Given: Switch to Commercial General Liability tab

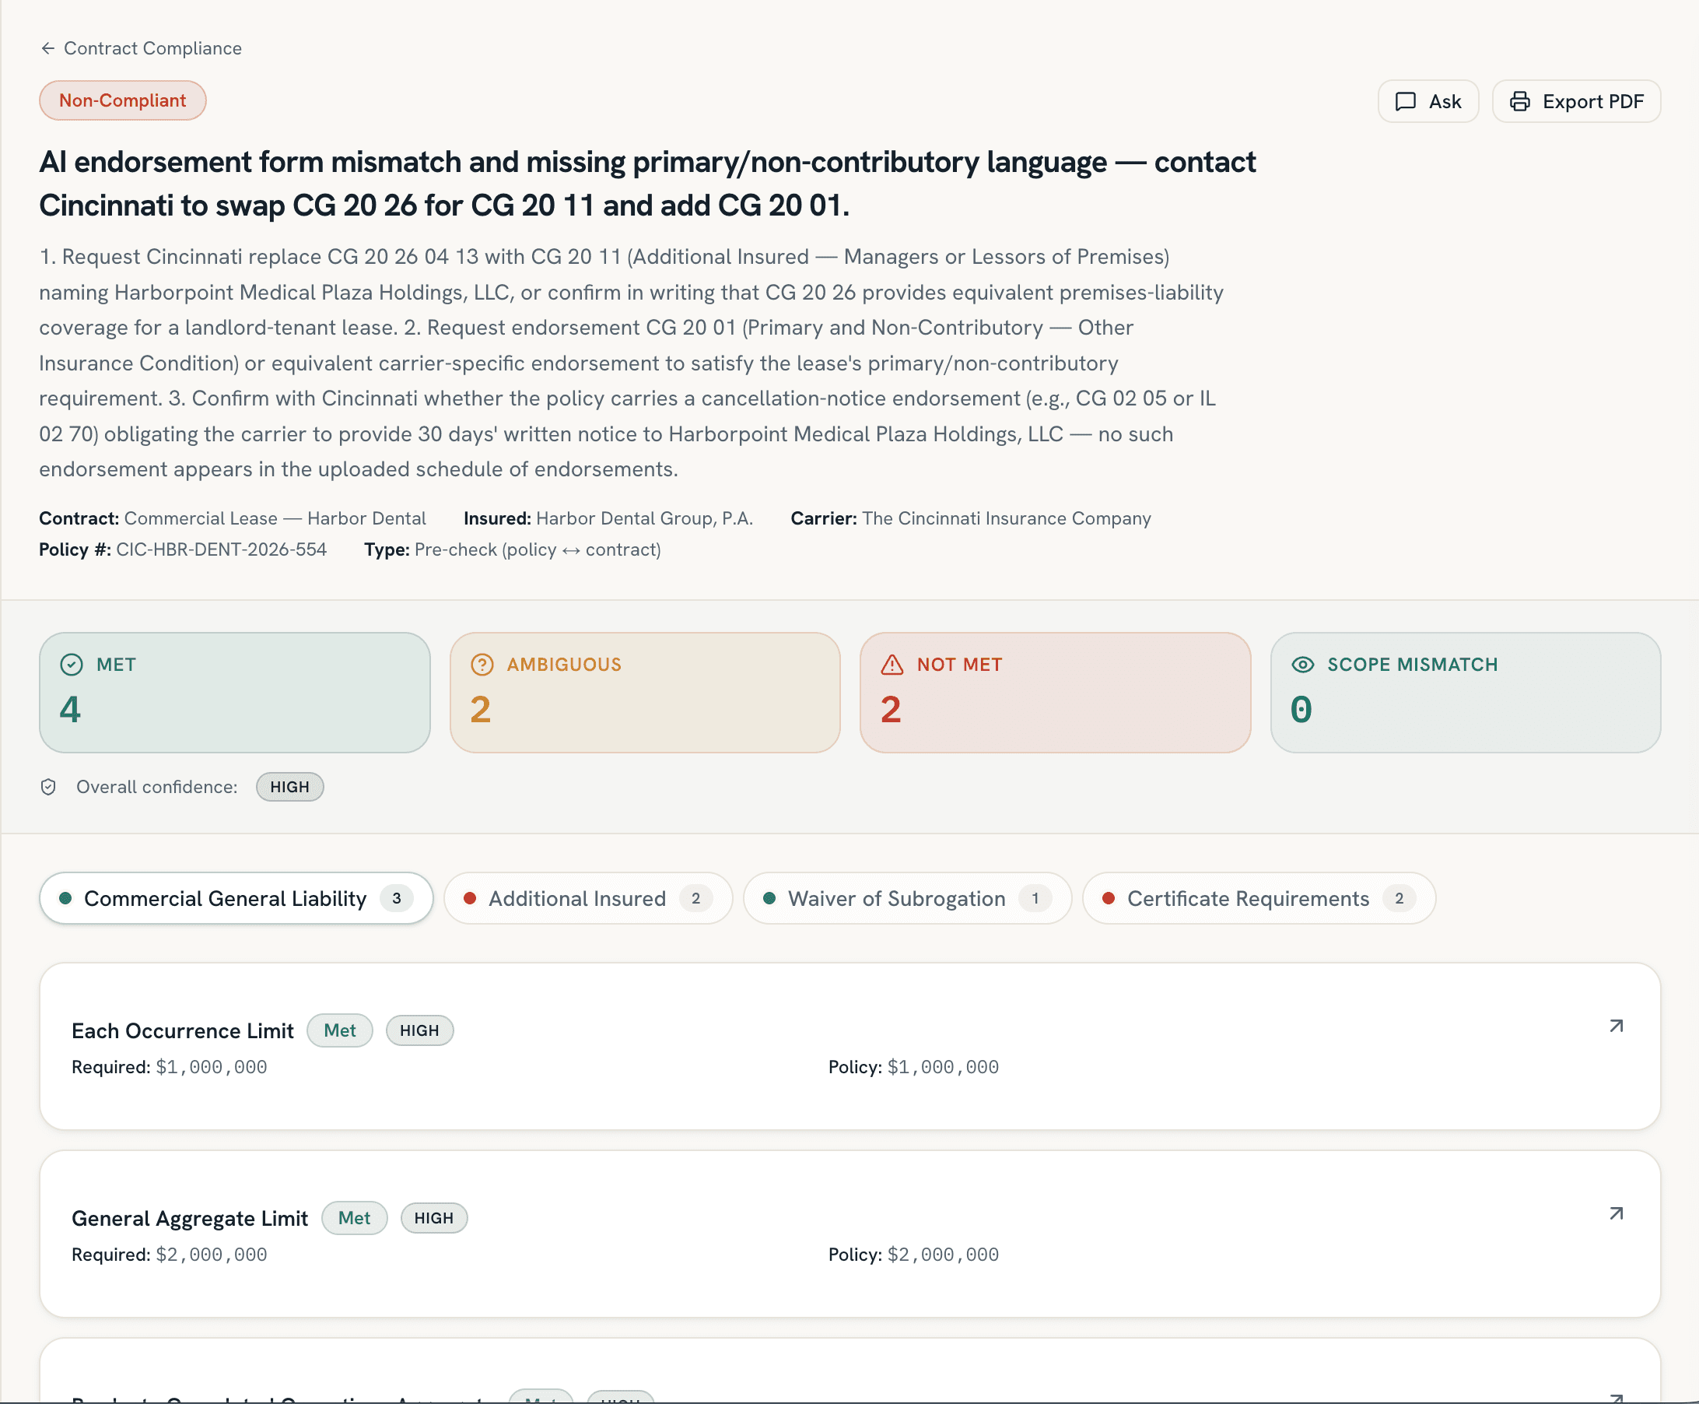Looking at the screenshot, I should click(236, 897).
